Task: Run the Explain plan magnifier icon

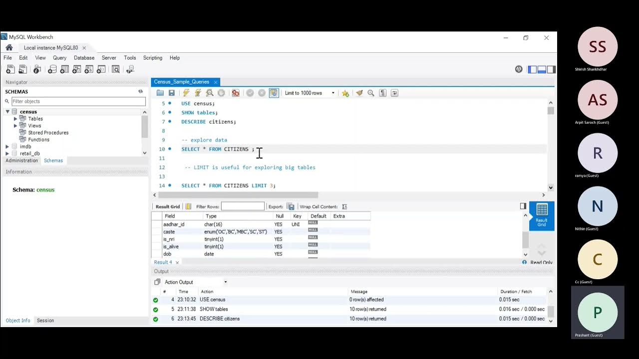Action: 210,93
